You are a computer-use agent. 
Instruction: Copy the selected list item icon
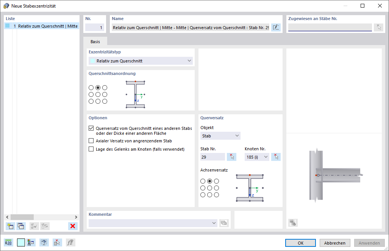tap(21, 226)
